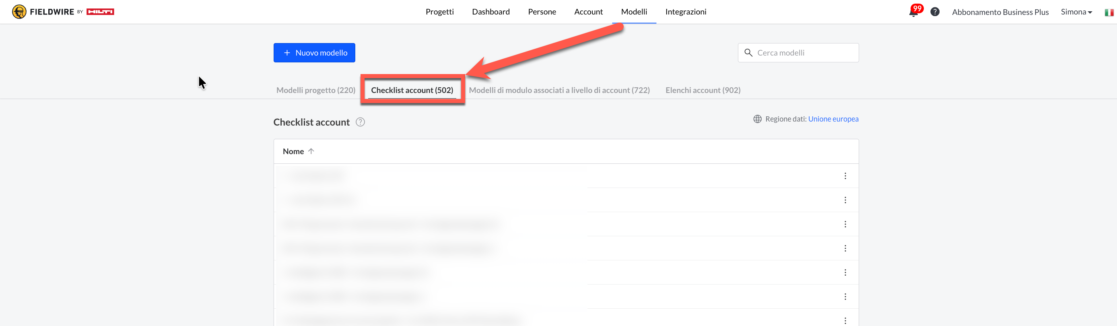
Task: Open the Progetti menu item
Action: (439, 12)
